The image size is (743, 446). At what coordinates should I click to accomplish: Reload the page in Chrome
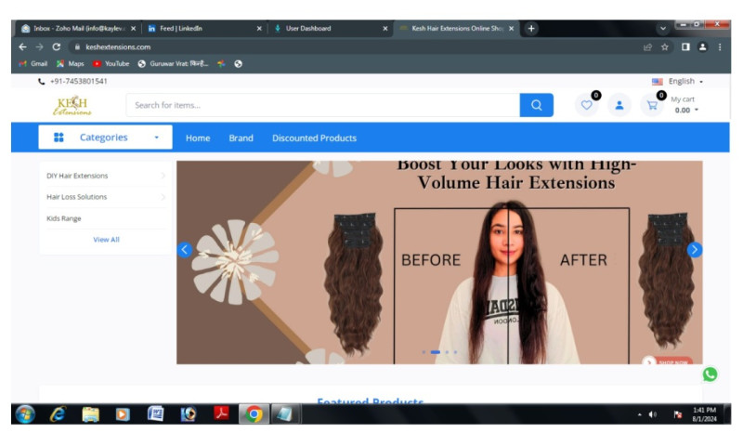click(x=57, y=46)
